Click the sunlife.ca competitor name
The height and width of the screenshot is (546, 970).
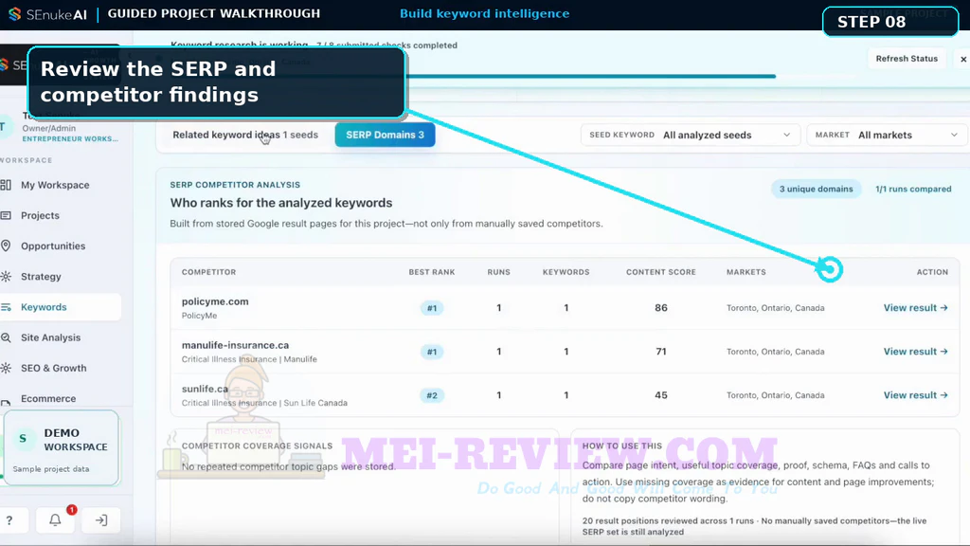point(205,389)
